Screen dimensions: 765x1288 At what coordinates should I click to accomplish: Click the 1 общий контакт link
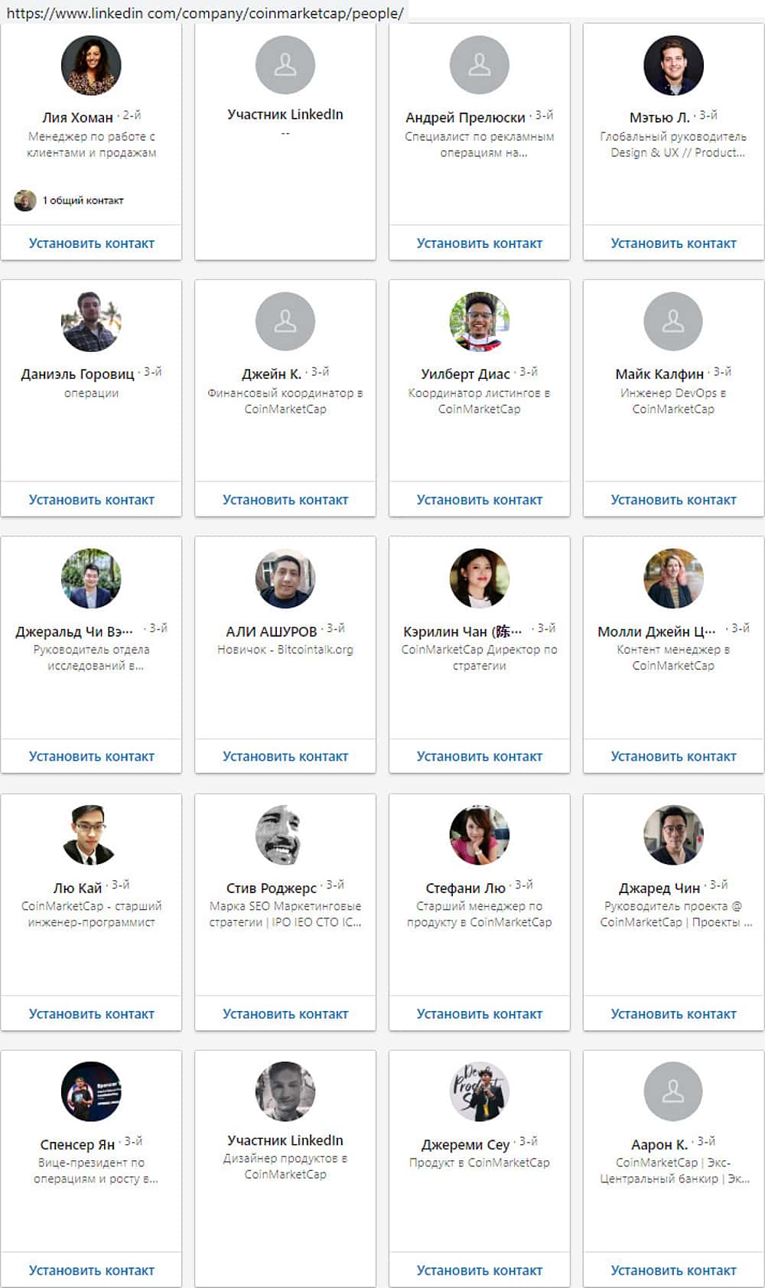(83, 201)
